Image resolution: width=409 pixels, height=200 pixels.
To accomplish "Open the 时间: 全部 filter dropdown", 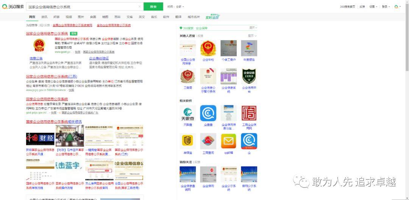I will (176, 6).
